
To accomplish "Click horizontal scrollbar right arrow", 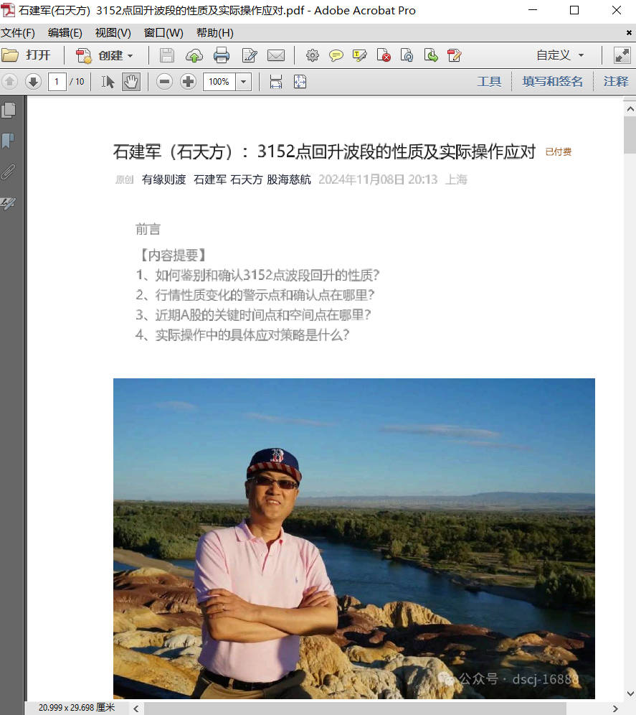I will pos(615,708).
